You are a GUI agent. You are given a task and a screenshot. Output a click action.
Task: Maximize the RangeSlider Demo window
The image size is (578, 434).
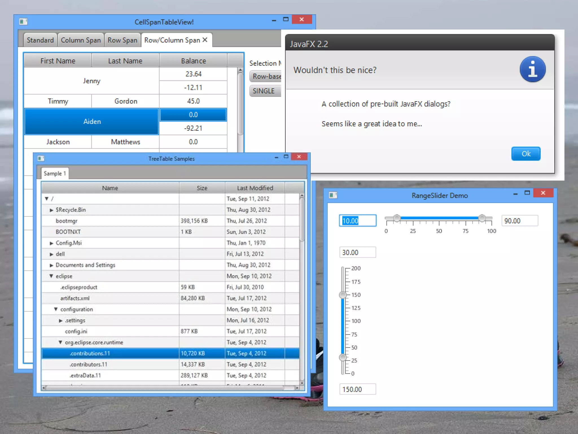527,193
